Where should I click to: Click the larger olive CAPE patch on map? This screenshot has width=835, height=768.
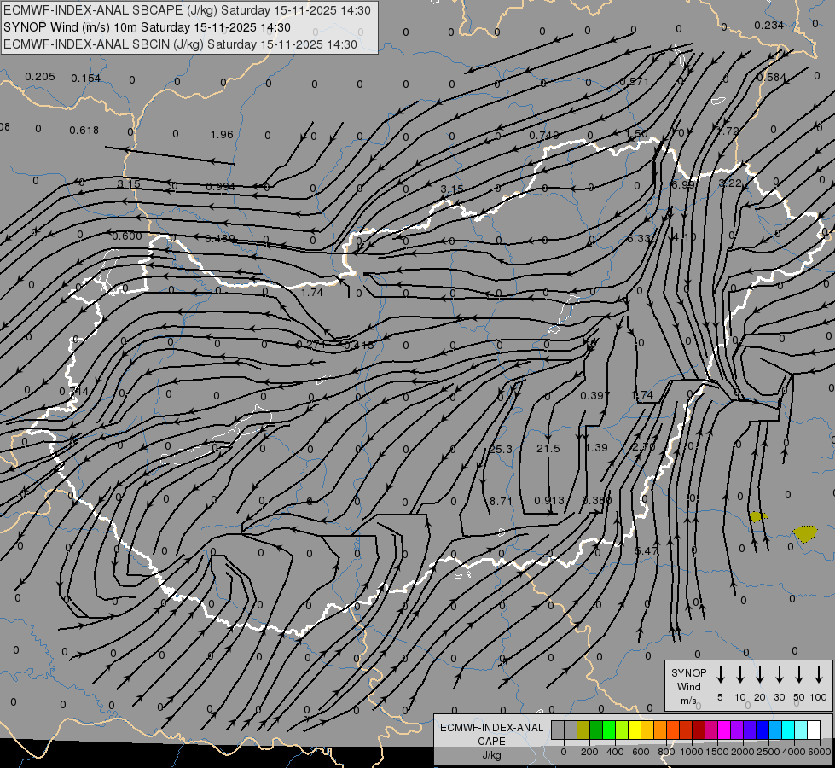point(804,533)
